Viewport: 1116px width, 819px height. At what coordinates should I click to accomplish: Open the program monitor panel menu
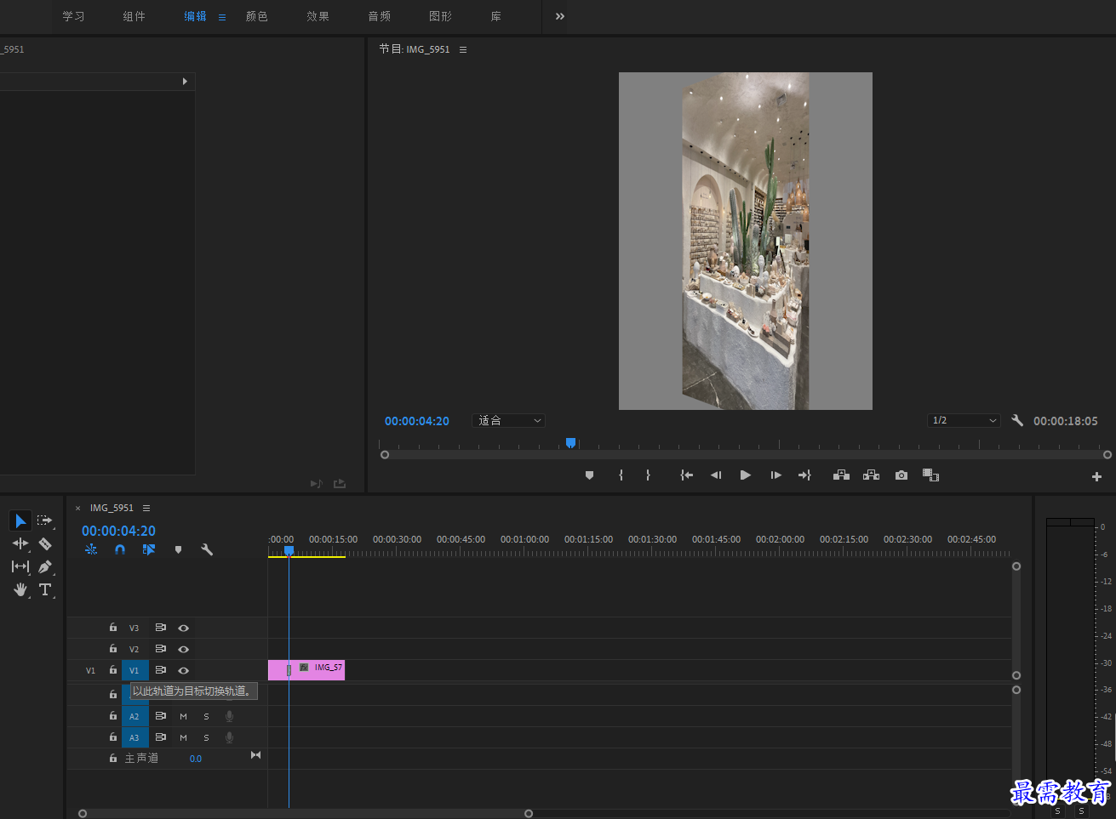click(463, 49)
